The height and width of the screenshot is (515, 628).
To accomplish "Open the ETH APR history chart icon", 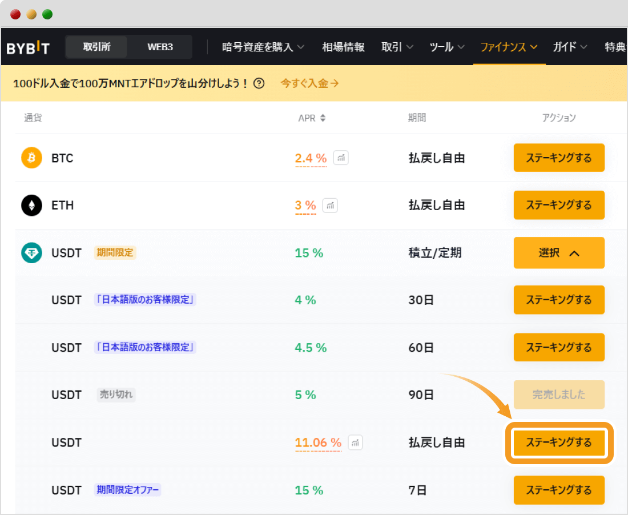I will click(330, 206).
